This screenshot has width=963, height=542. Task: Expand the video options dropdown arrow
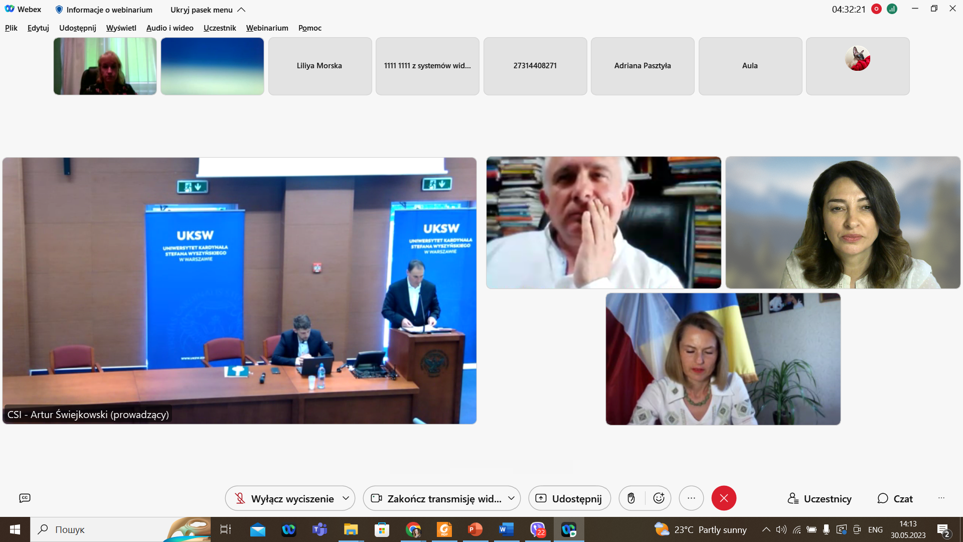(x=511, y=498)
